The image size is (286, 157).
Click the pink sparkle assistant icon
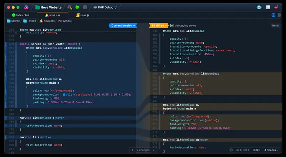[276, 7]
